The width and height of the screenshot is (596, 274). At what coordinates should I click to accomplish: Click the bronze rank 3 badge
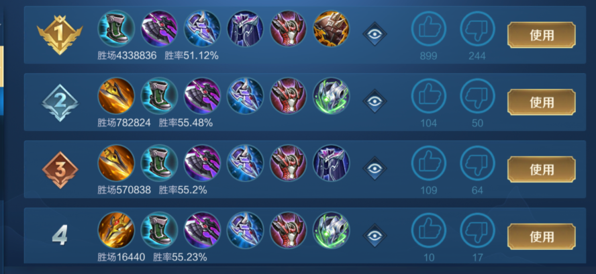click(60, 170)
